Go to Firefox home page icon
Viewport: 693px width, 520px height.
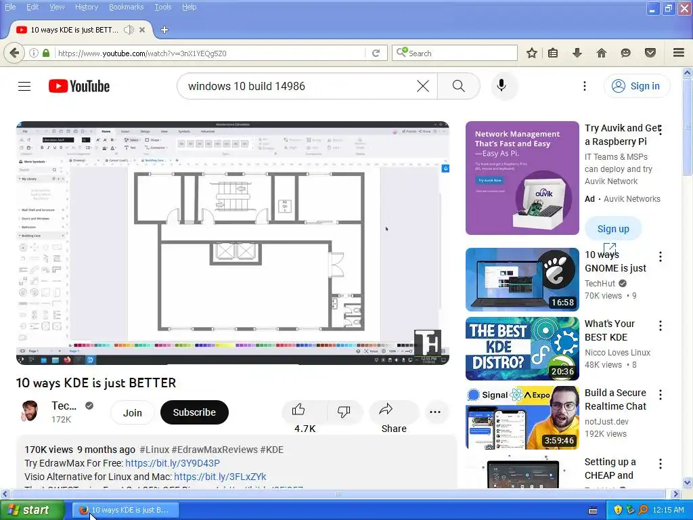(601, 53)
